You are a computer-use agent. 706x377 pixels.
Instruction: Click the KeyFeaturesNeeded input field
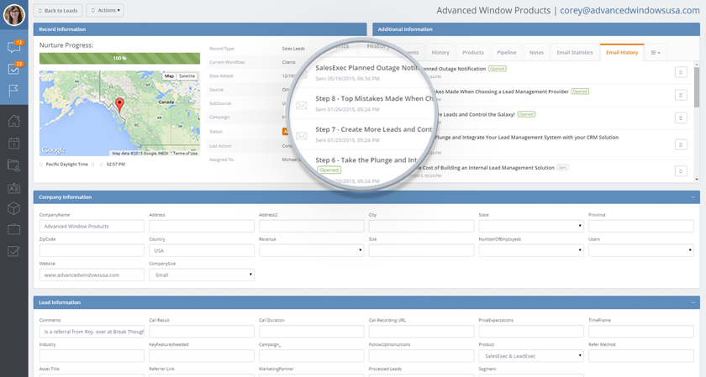pyautogui.click(x=202, y=355)
